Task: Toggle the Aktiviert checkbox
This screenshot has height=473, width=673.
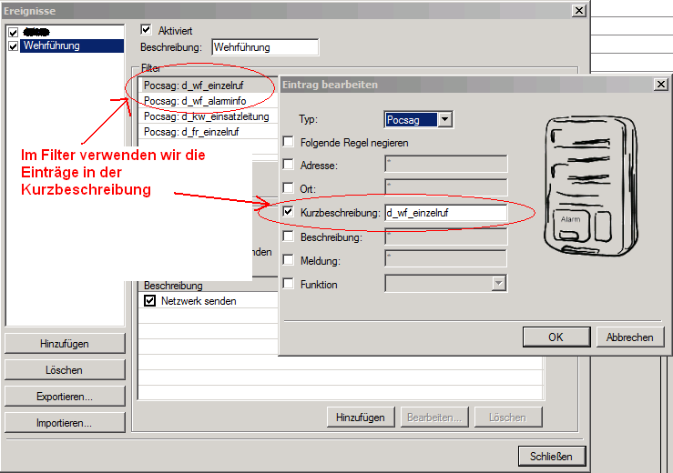Action: (x=147, y=30)
